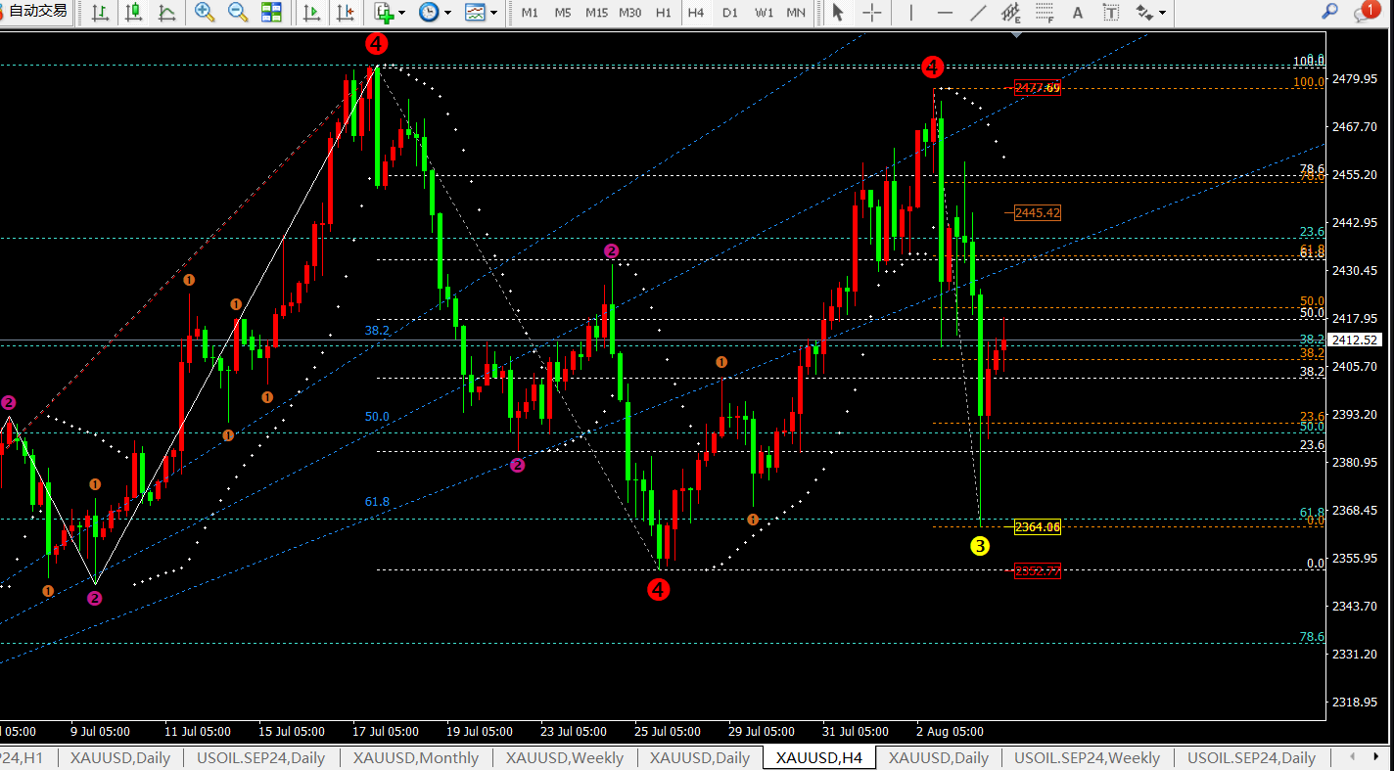Click the 2479.95 price axis value

coord(1356,79)
